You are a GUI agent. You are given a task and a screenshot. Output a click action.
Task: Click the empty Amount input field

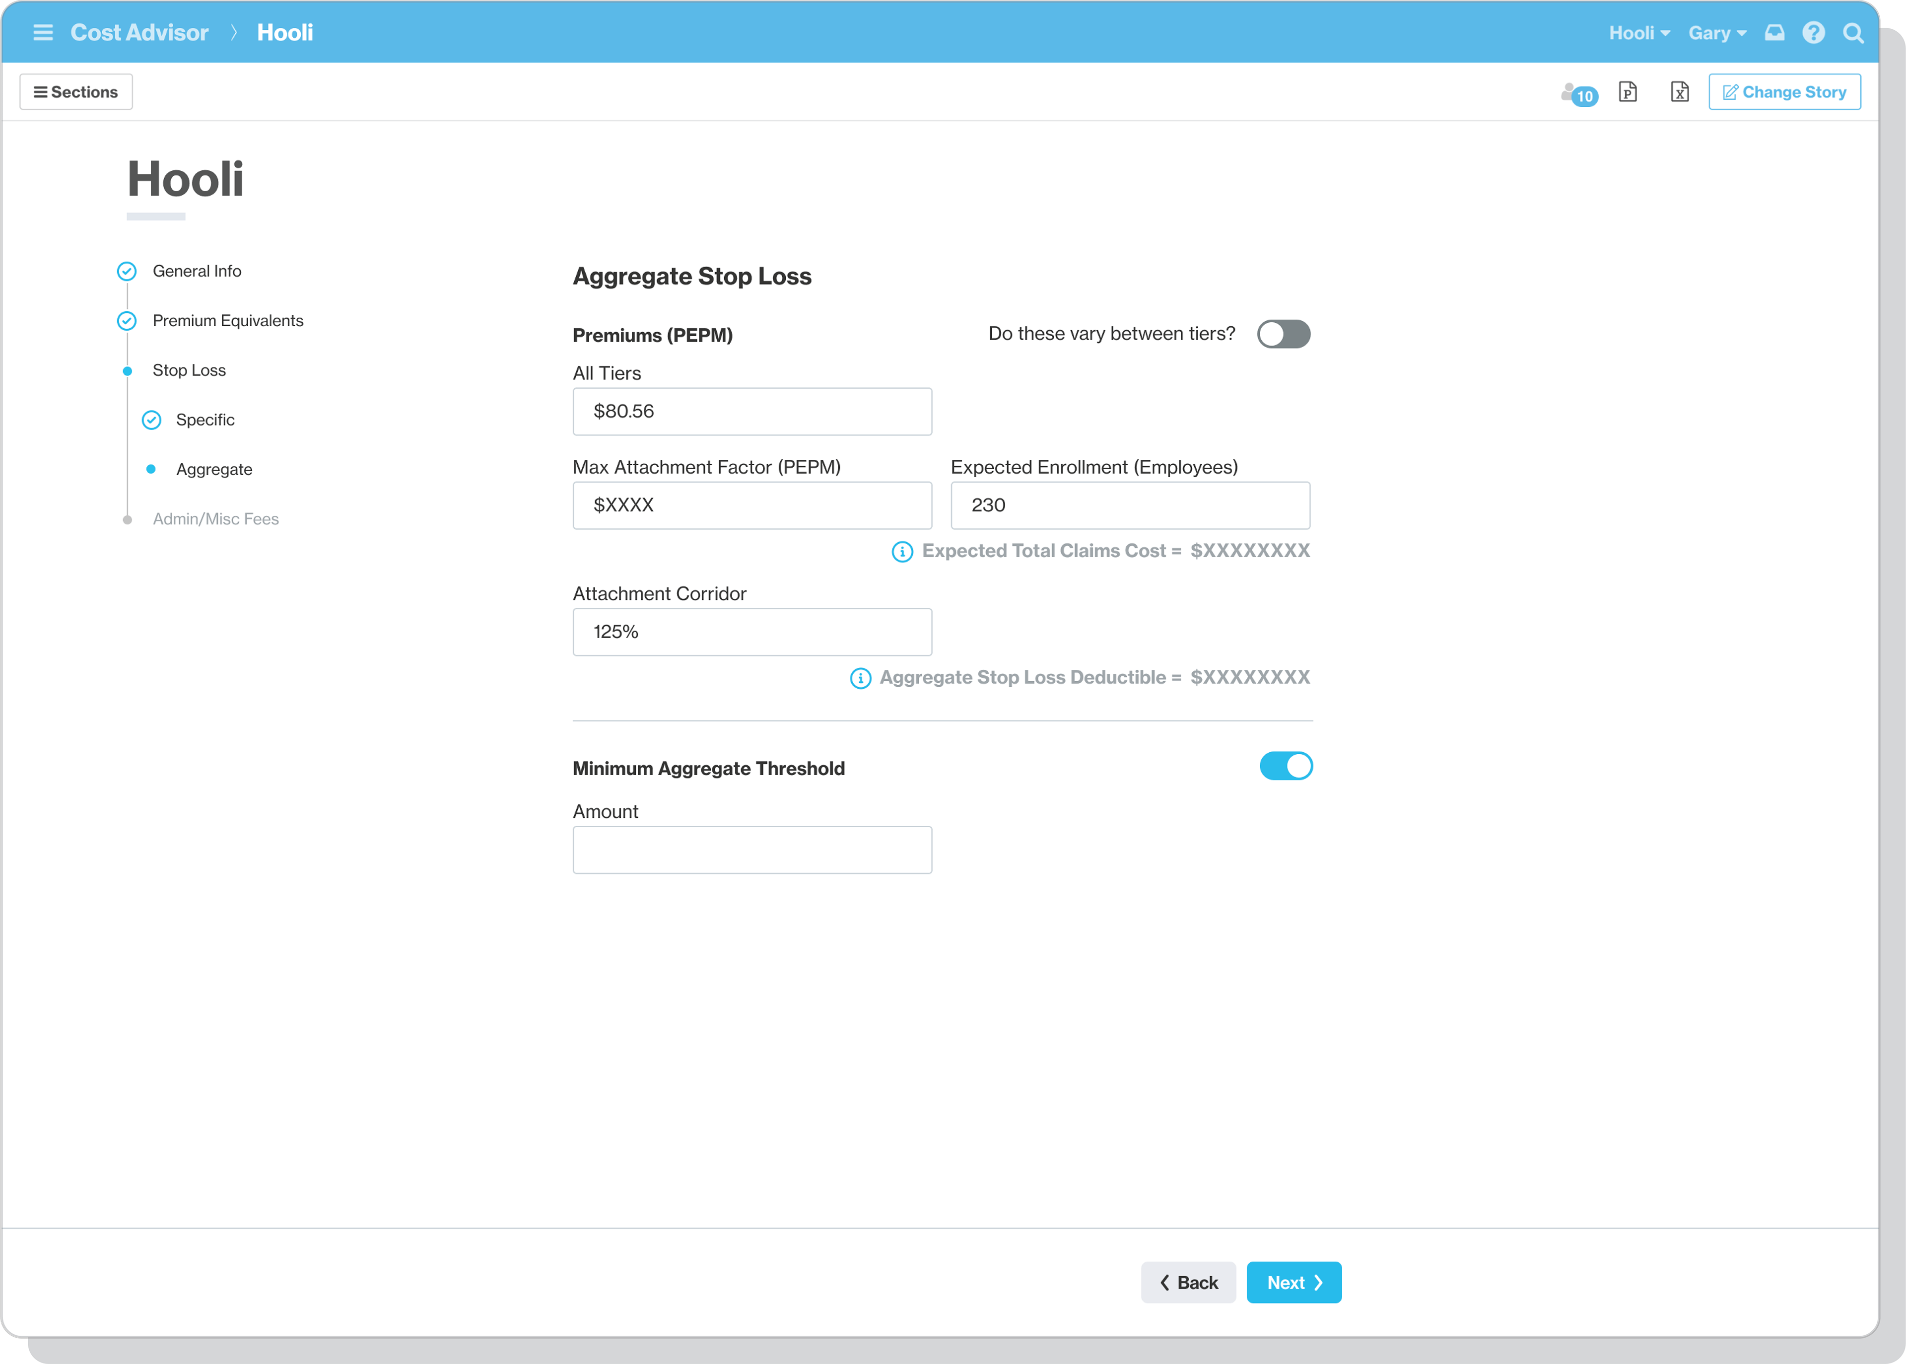(751, 850)
